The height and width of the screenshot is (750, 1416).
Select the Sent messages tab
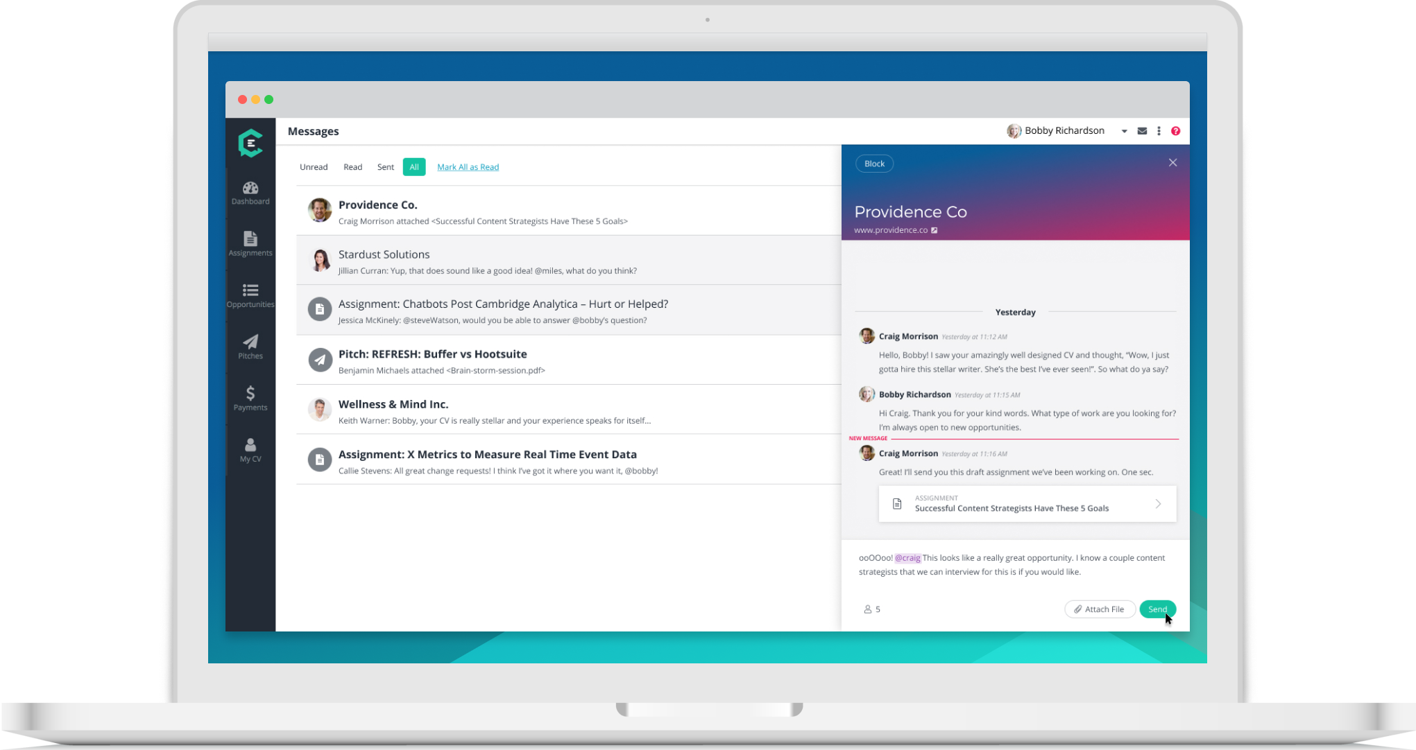tap(385, 166)
